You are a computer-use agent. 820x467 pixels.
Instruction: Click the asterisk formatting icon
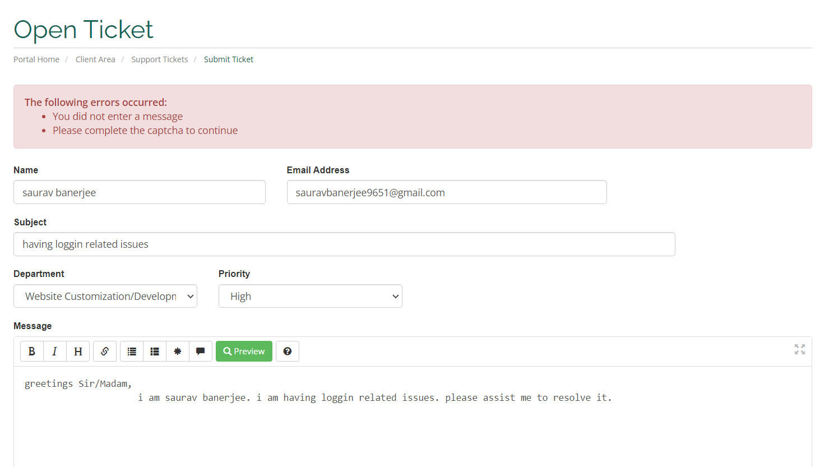click(x=178, y=351)
